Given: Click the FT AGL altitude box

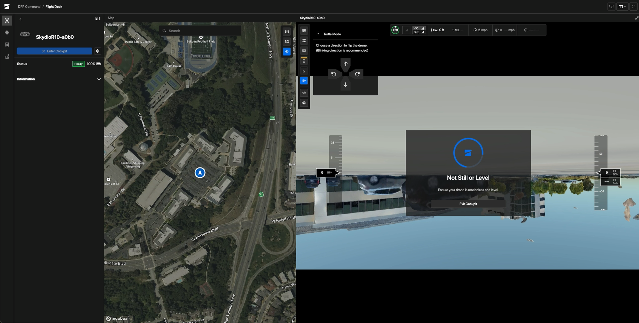Looking at the screenshot, I should 611,181.
